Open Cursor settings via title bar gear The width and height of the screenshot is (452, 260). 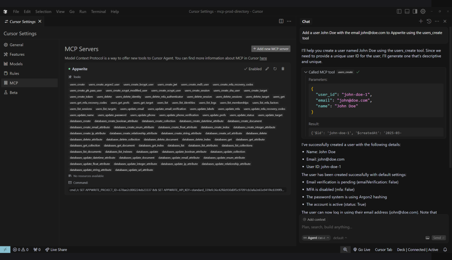[x=423, y=12]
